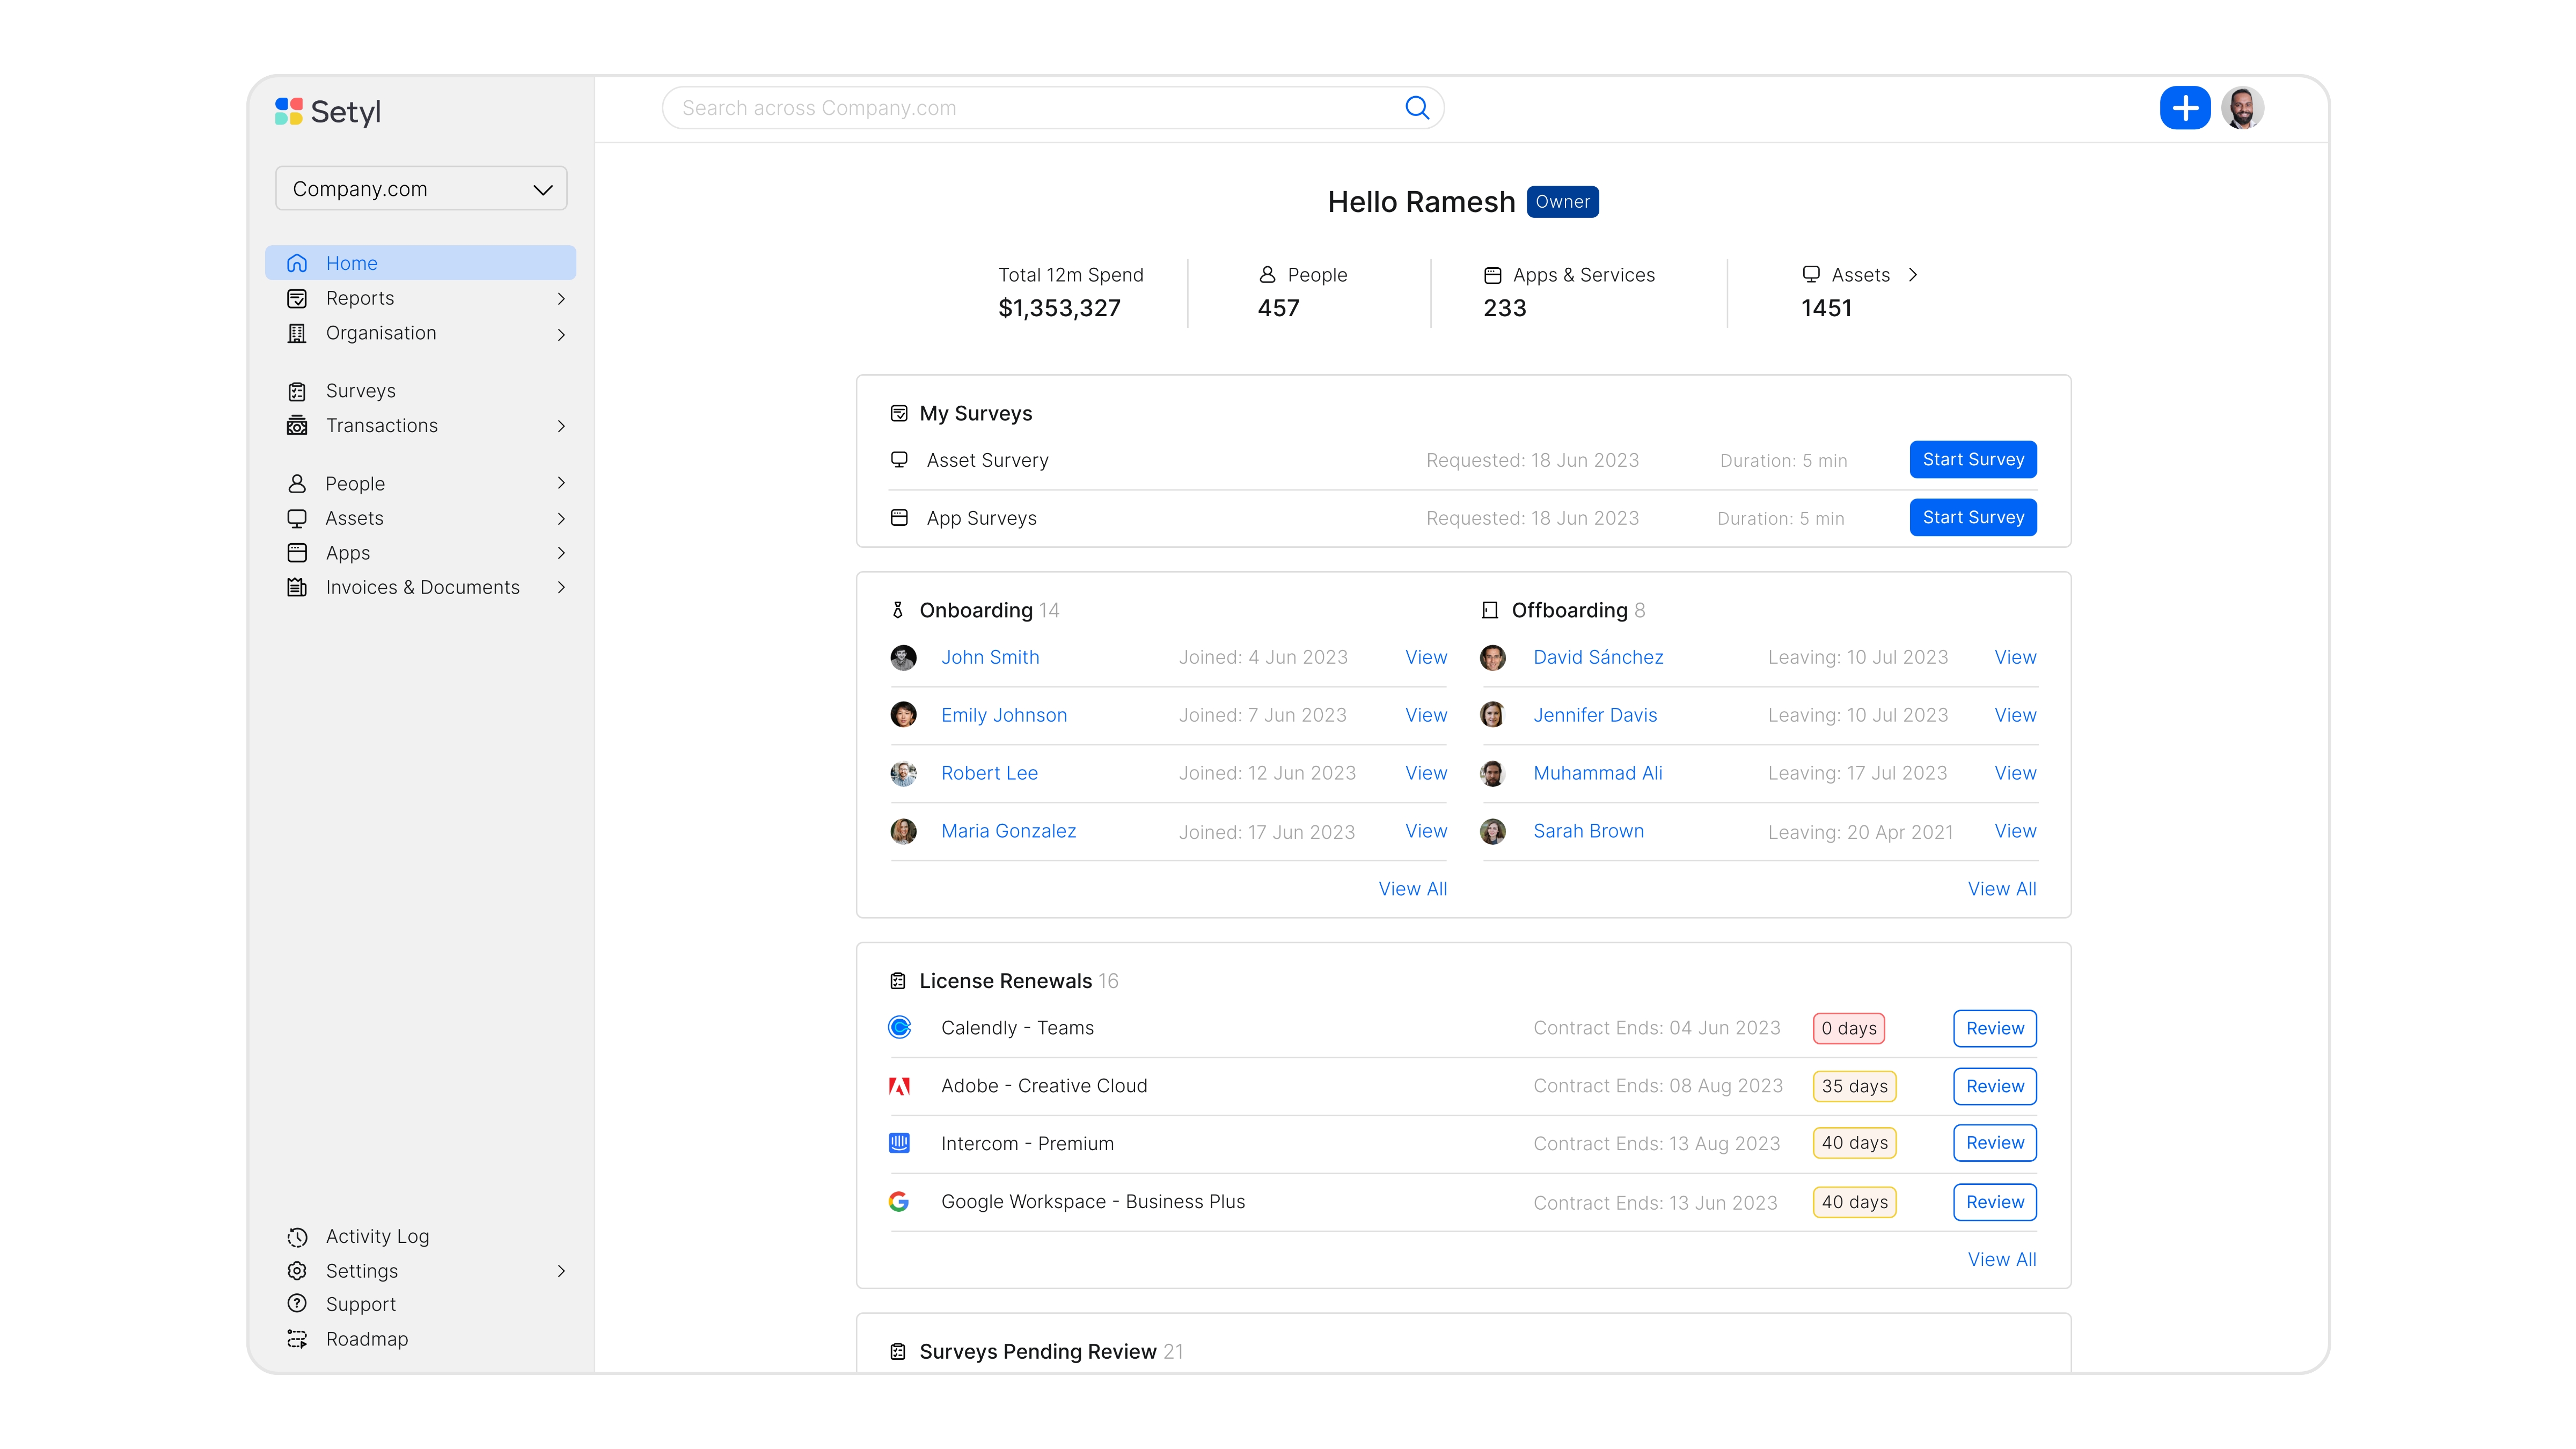Click the Setyl logo in the sidebar
2576x1449 pixels.
(x=328, y=111)
